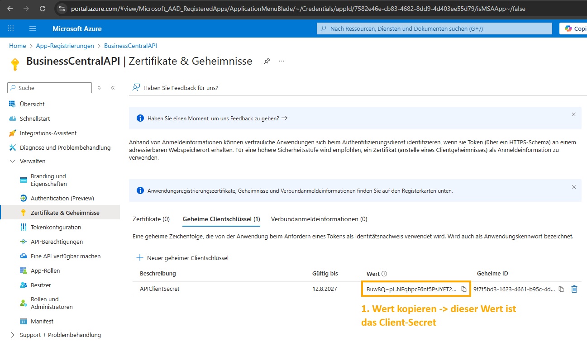Click Haben Sie Feedback für uns?
The height and width of the screenshot is (351, 587).
point(175,88)
